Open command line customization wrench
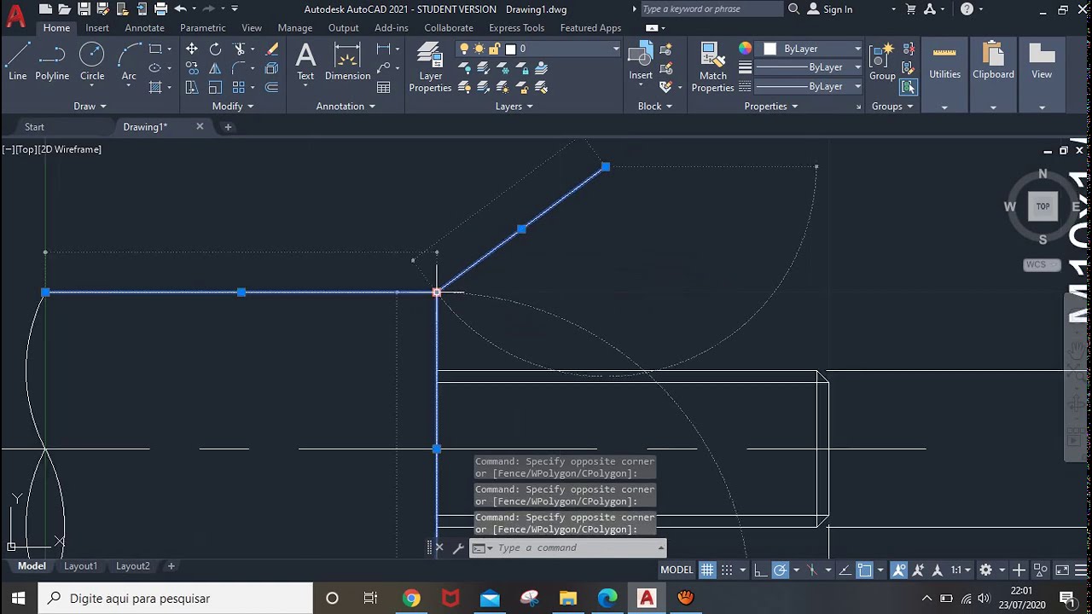1092x614 pixels. click(x=457, y=548)
